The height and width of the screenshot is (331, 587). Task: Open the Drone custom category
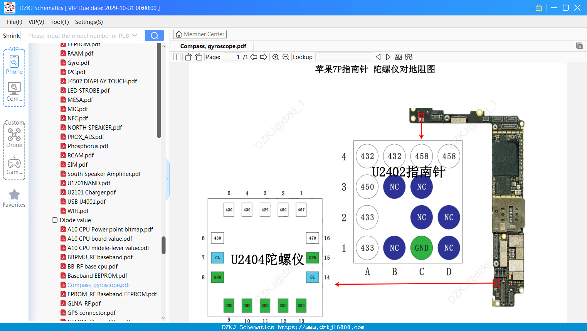(14, 138)
